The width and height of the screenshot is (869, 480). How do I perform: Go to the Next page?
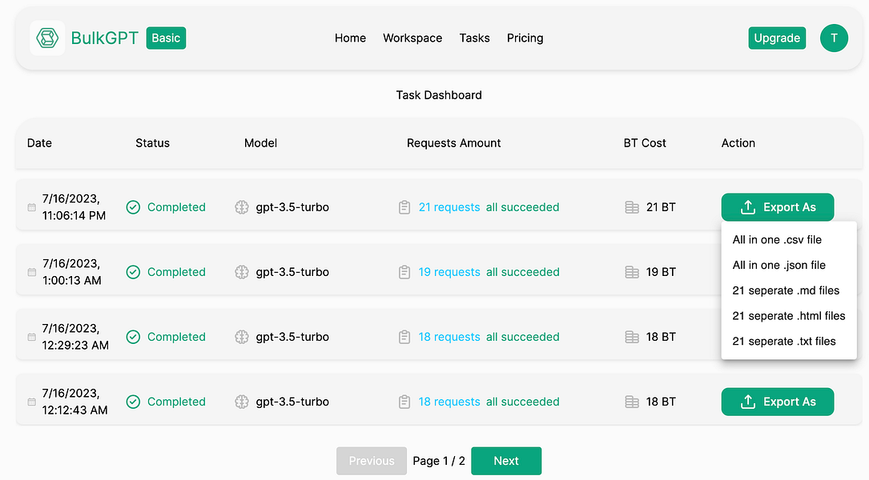tap(506, 461)
